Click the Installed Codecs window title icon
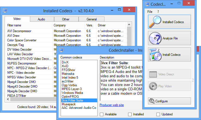The width and height of the screenshot is (201, 120). pyautogui.click(x=5, y=11)
